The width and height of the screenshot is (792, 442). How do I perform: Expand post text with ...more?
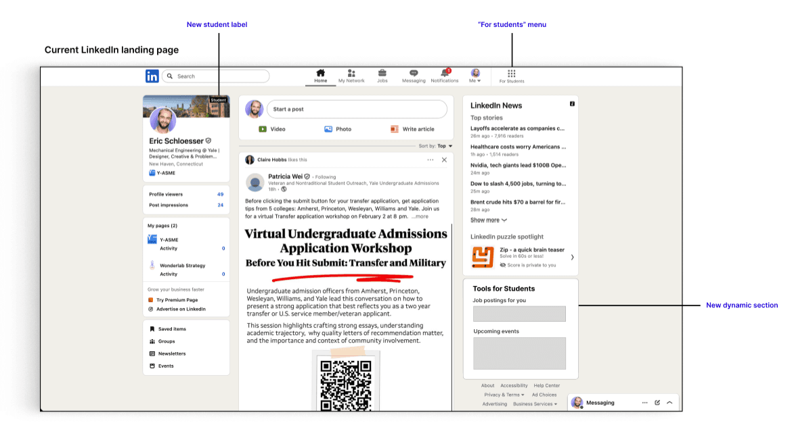[420, 216]
